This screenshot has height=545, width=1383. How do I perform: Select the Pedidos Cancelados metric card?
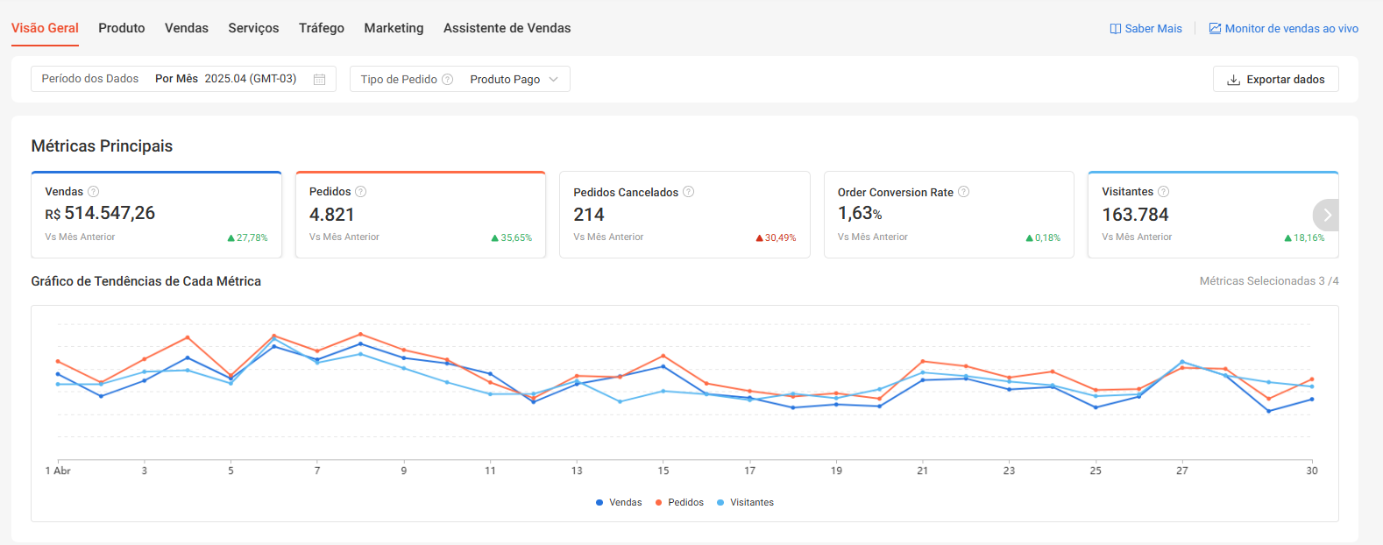coord(684,215)
